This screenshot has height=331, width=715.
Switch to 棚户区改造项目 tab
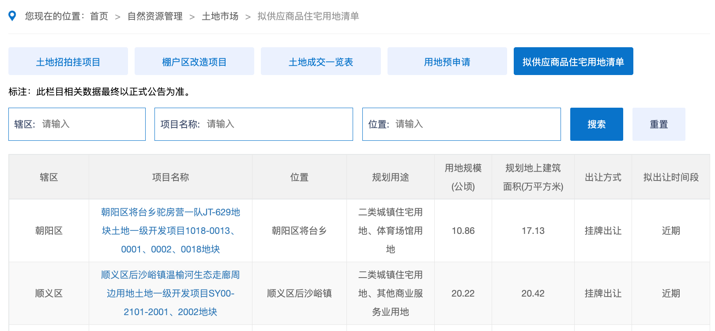pos(194,61)
